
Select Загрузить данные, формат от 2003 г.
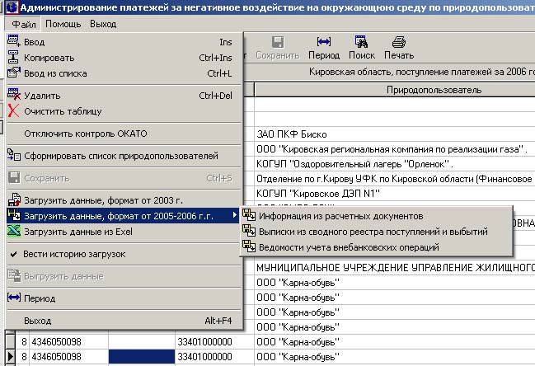pos(102,199)
